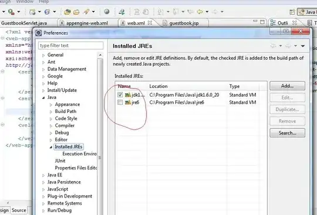Switch to appengine-web.xml editor tab
This screenshot has height=215, width=317.
87,23
